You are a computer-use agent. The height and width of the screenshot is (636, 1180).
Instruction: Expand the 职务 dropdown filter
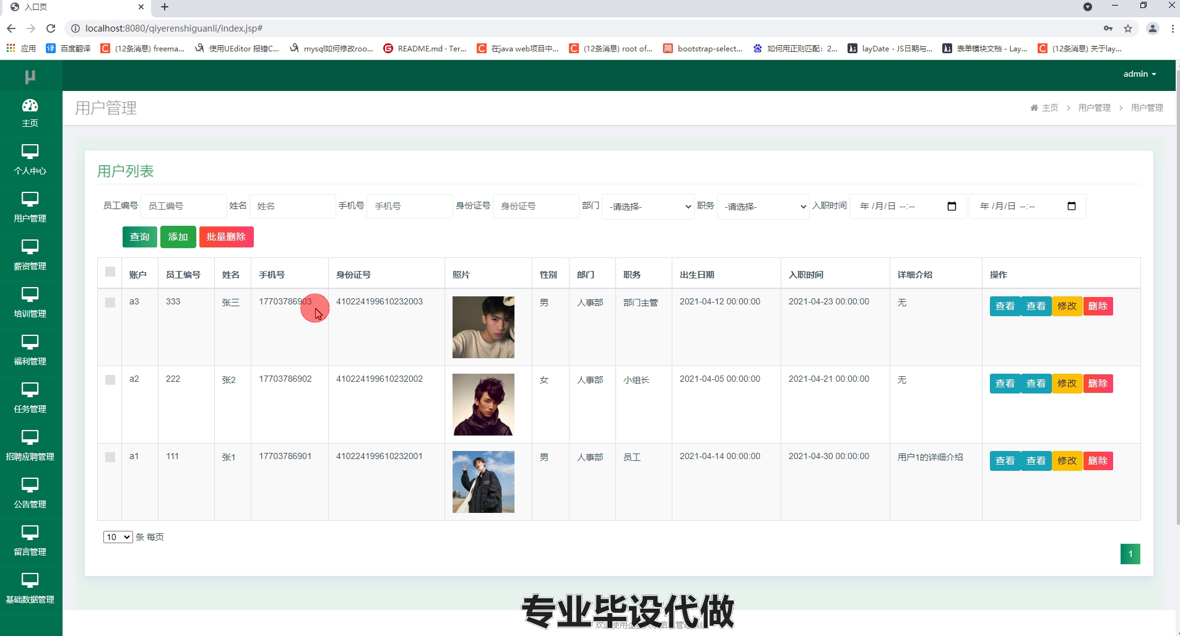pos(763,207)
